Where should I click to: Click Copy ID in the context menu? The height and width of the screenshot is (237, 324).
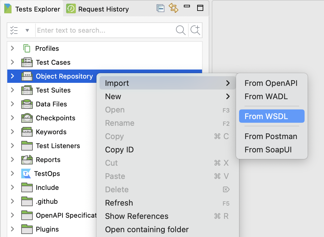[119, 150]
